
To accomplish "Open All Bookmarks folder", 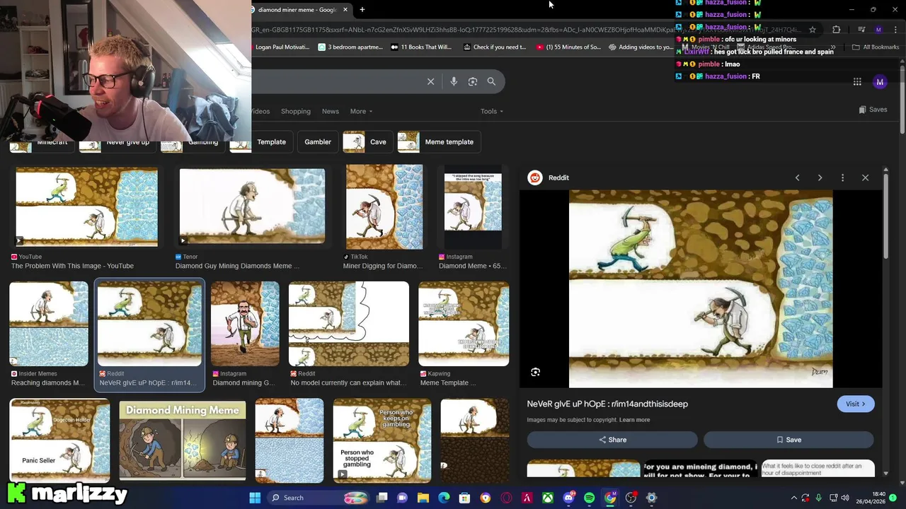I will 876,47.
